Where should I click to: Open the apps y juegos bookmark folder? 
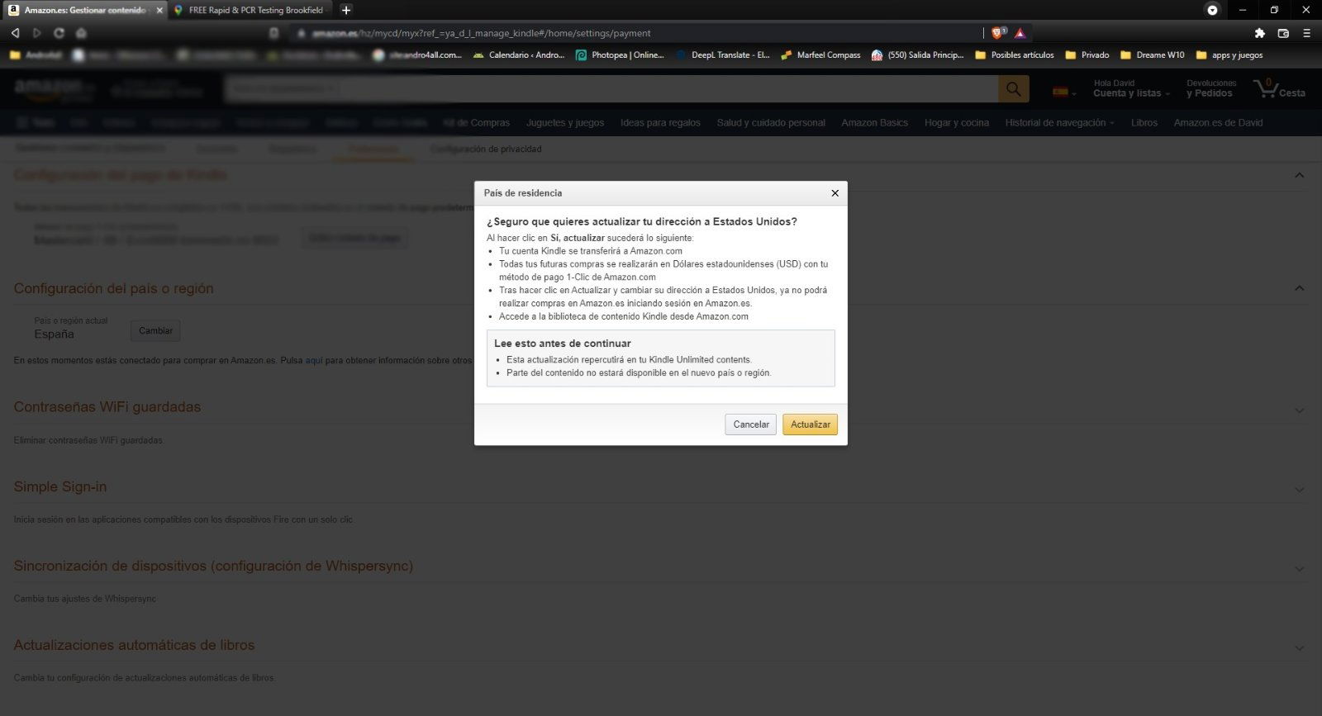pyautogui.click(x=1229, y=55)
